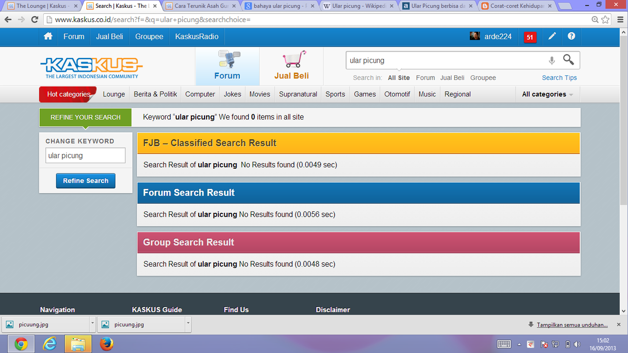Open the Berita & Politik category
The width and height of the screenshot is (628, 353).
[156, 94]
